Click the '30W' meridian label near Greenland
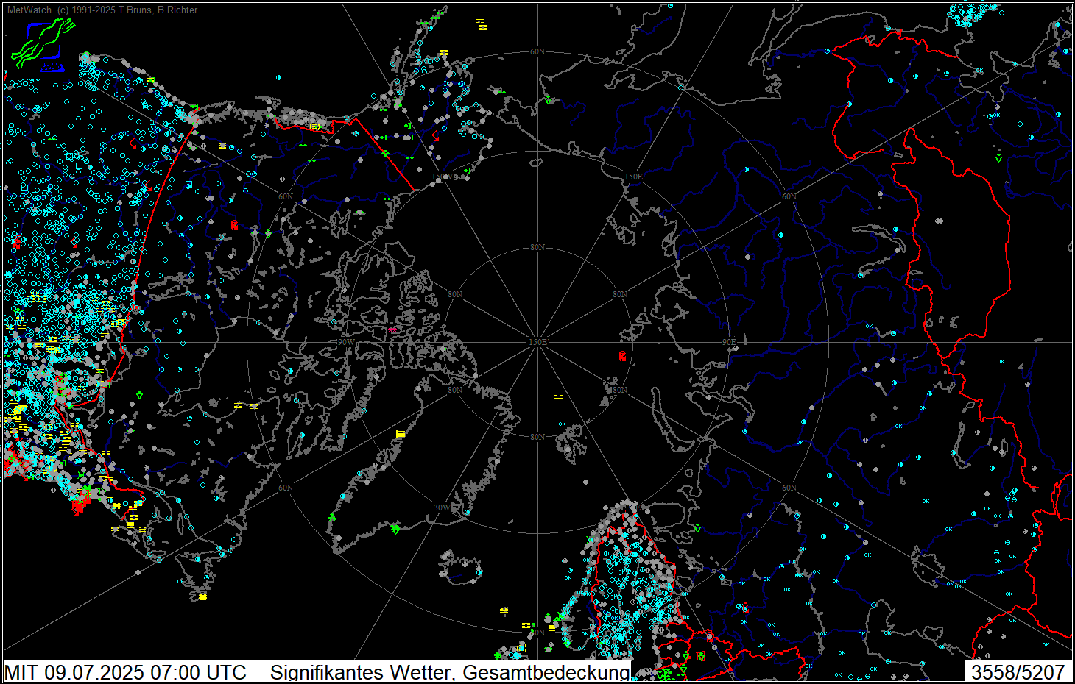Screen dimensions: 1075x684 pos(442,508)
